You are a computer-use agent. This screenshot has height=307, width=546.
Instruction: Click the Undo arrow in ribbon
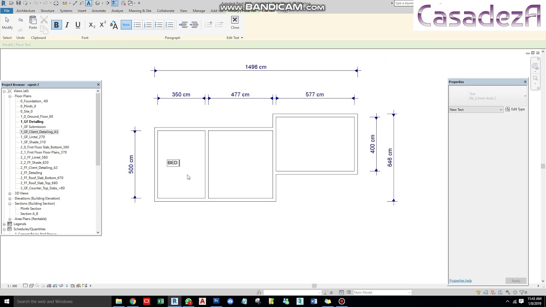[20, 20]
